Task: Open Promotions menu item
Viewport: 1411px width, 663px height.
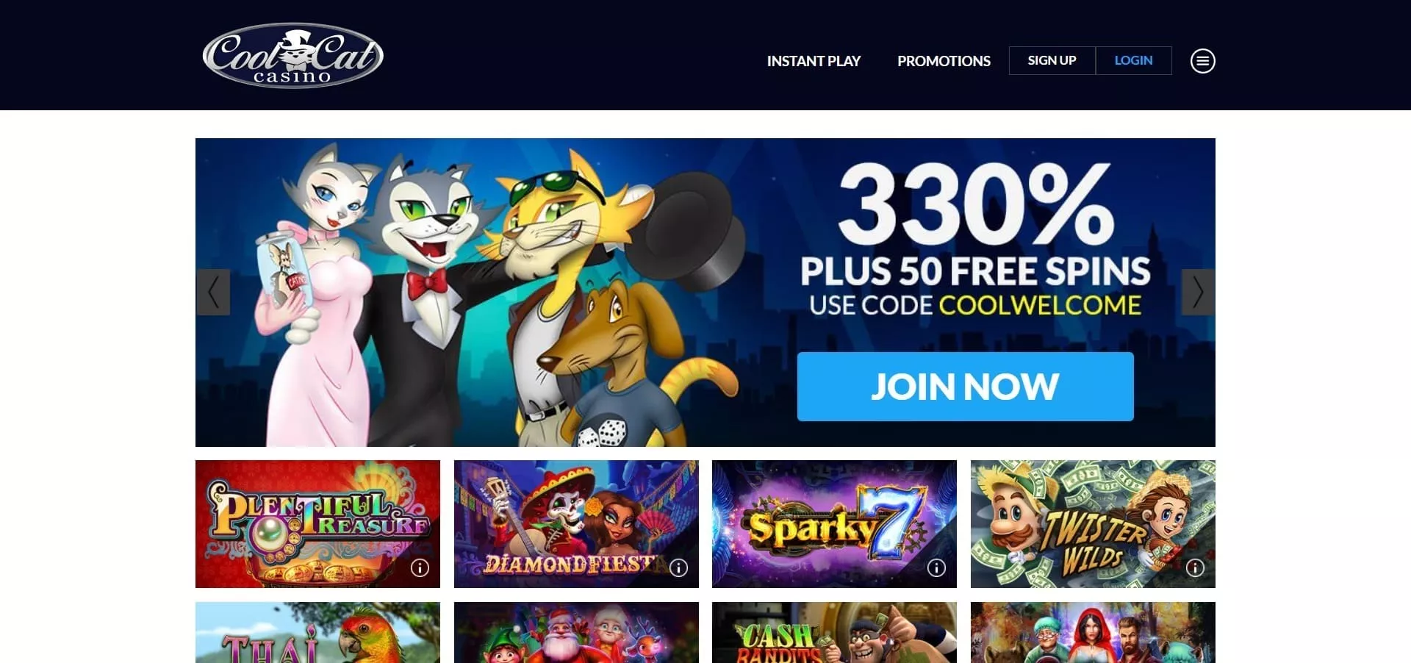Action: click(x=944, y=61)
